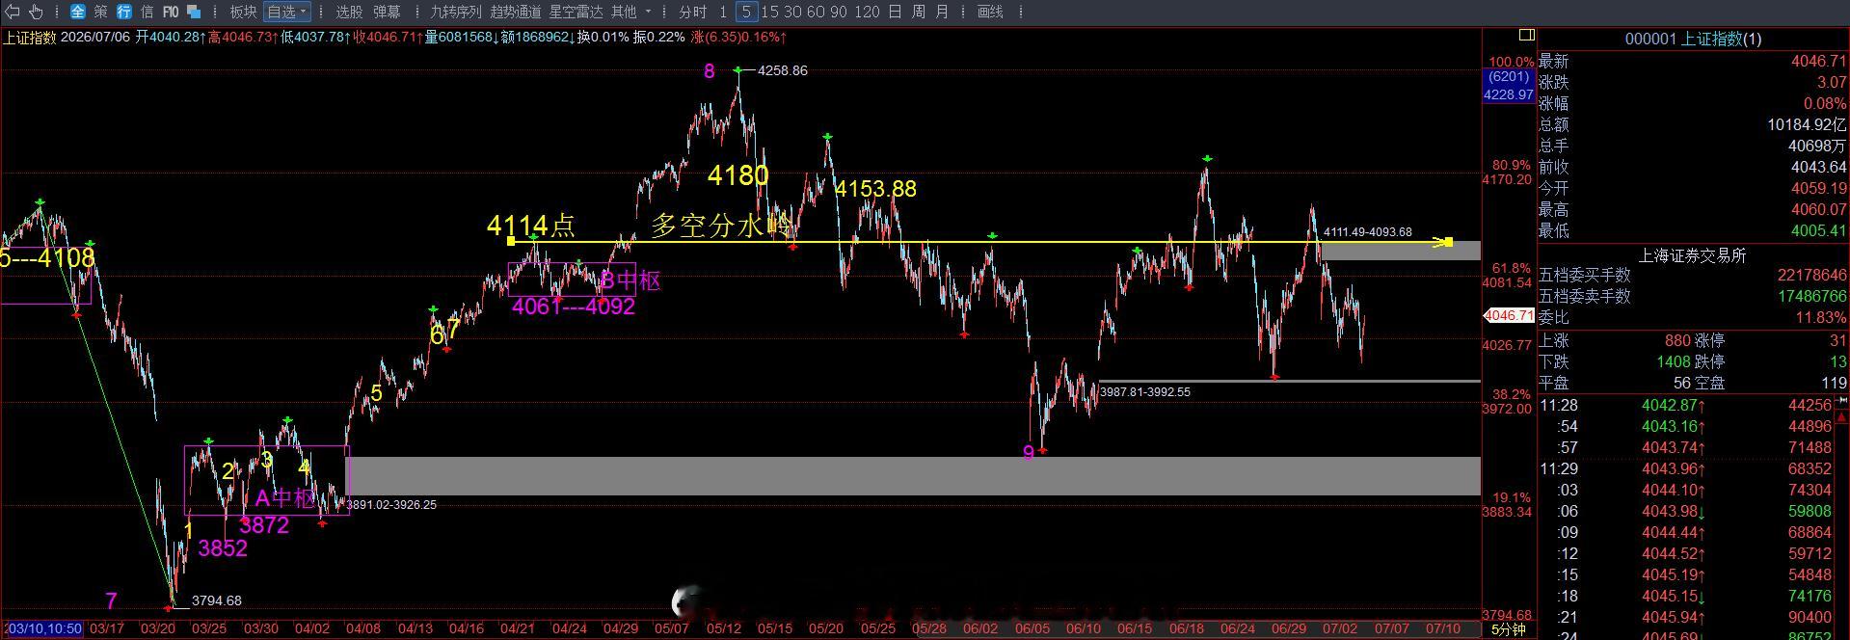Enable the 星空雷达 indicator
The height and width of the screenshot is (640, 1850).
click(x=576, y=12)
